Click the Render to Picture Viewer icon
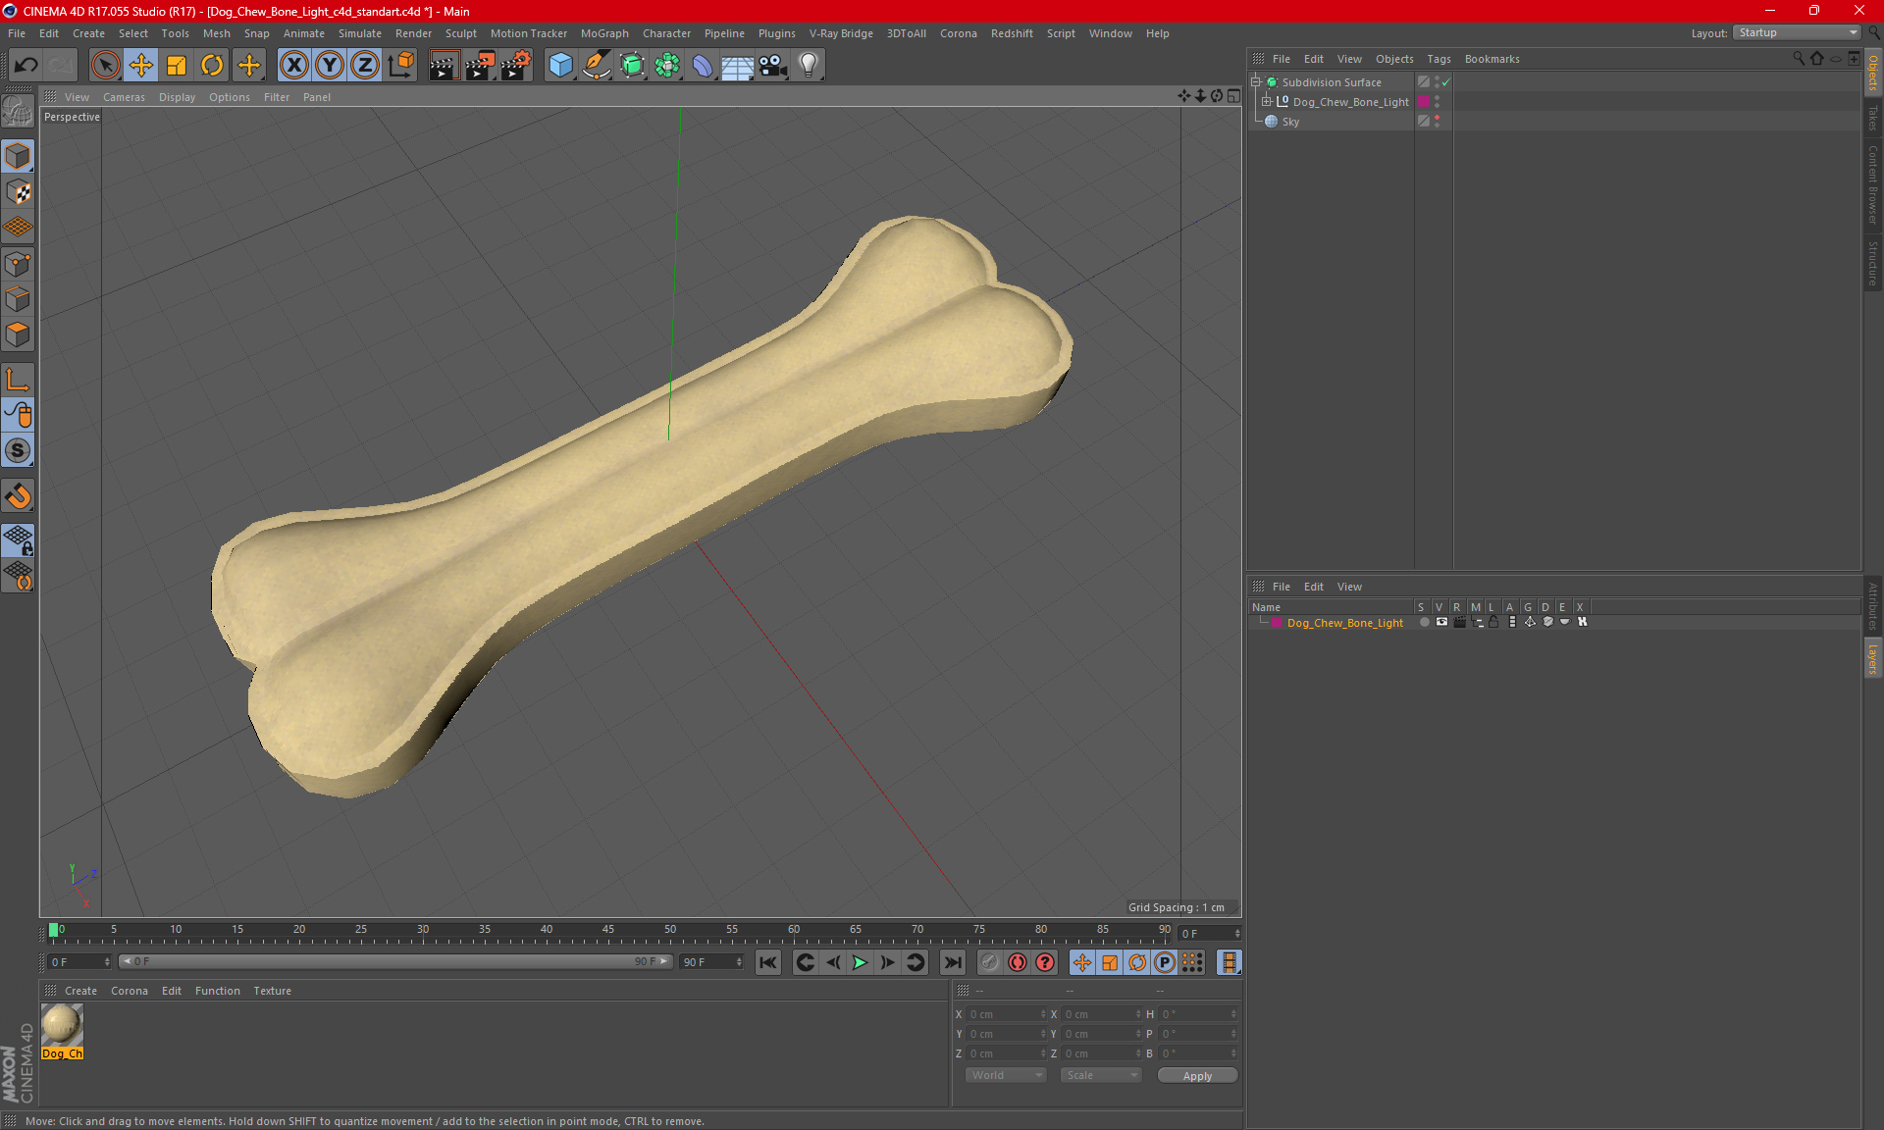The height and width of the screenshot is (1130, 1884). pos(480,66)
